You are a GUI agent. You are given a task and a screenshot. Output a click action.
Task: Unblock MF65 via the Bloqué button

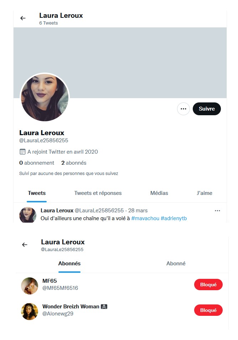click(x=208, y=285)
